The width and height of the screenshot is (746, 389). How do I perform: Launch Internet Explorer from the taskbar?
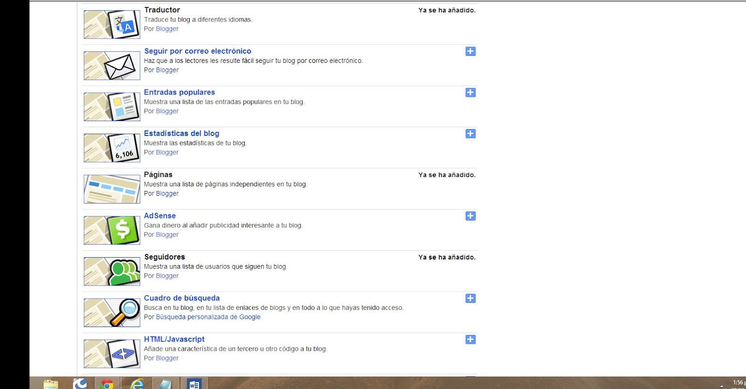(137, 383)
